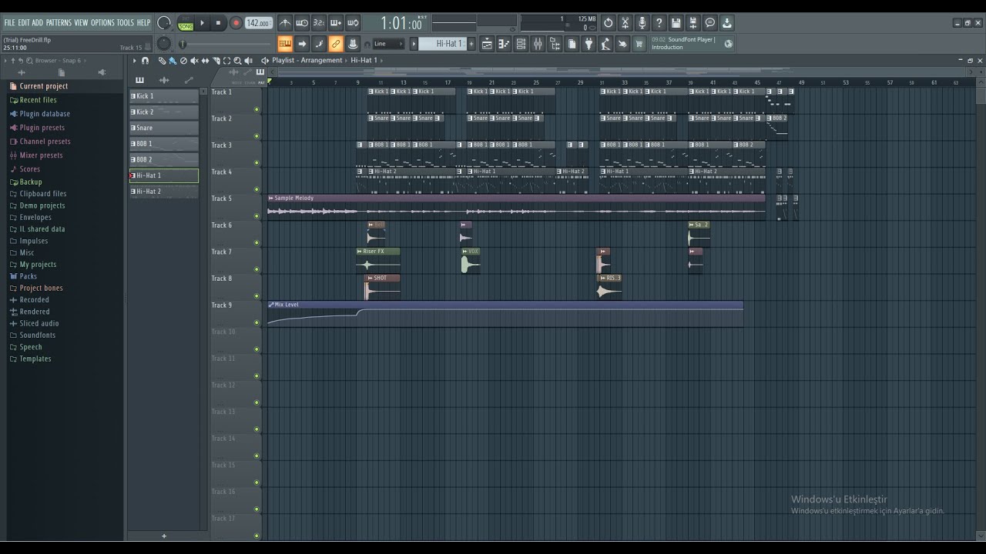This screenshot has width=986, height=554.
Task: Arm the Record button
Action: (236, 23)
